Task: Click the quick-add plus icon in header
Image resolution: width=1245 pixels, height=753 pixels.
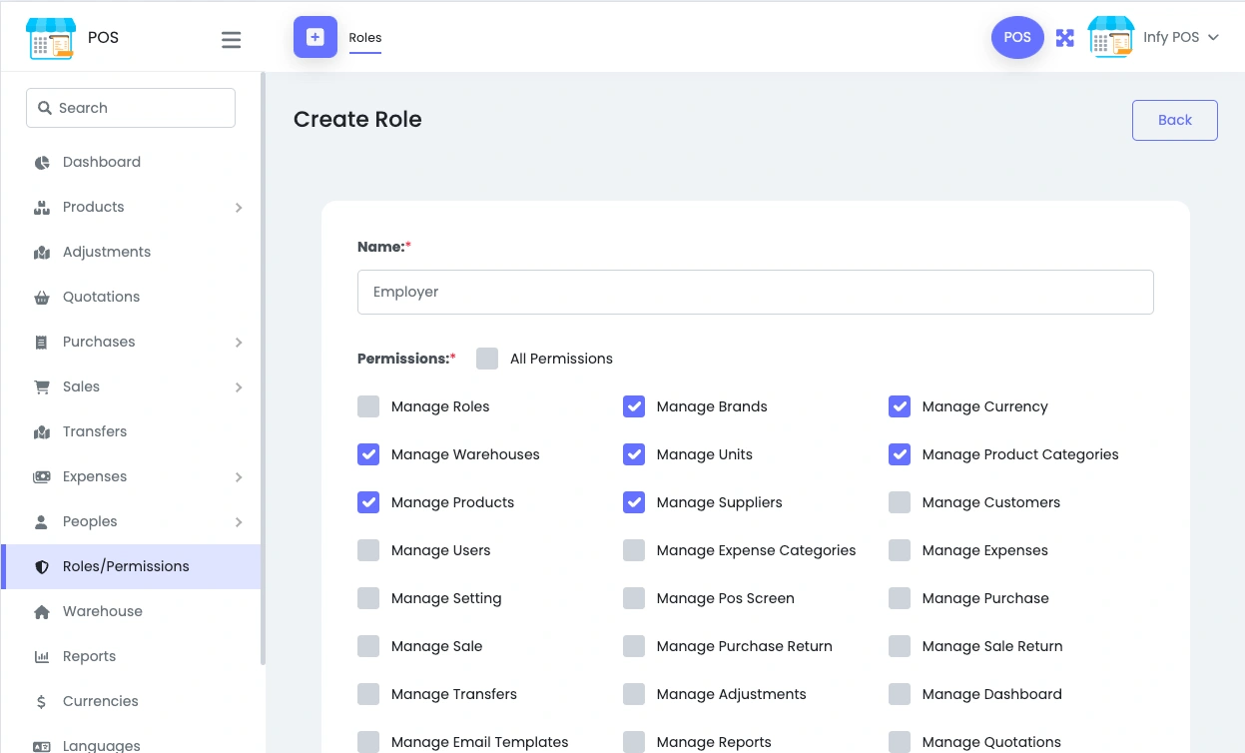Action: pyautogui.click(x=315, y=37)
